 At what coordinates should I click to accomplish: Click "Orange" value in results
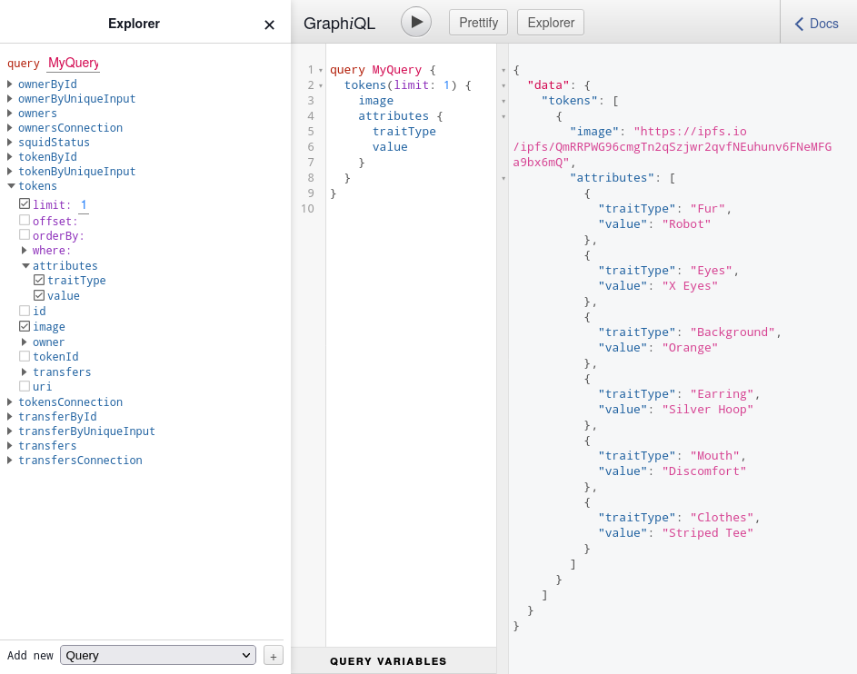click(x=690, y=347)
